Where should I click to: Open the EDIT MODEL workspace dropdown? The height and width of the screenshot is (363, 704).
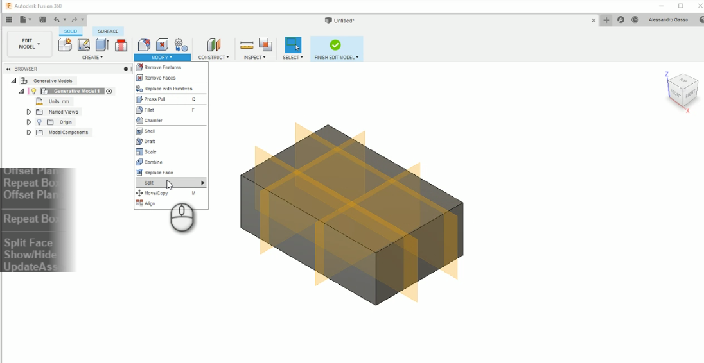[x=29, y=44]
